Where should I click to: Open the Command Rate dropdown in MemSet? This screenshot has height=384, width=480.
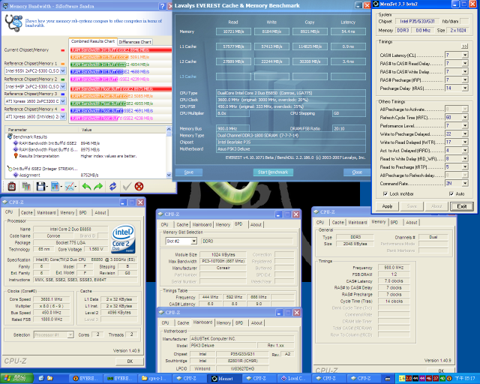[x=465, y=184]
